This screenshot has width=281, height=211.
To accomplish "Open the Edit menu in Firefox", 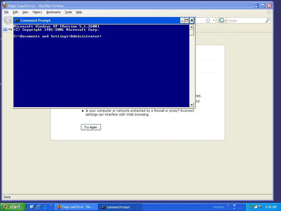I will pos(15,12).
